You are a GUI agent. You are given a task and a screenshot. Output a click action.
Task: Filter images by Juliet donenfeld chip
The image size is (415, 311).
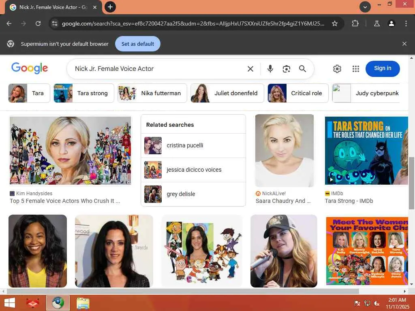[x=227, y=93]
